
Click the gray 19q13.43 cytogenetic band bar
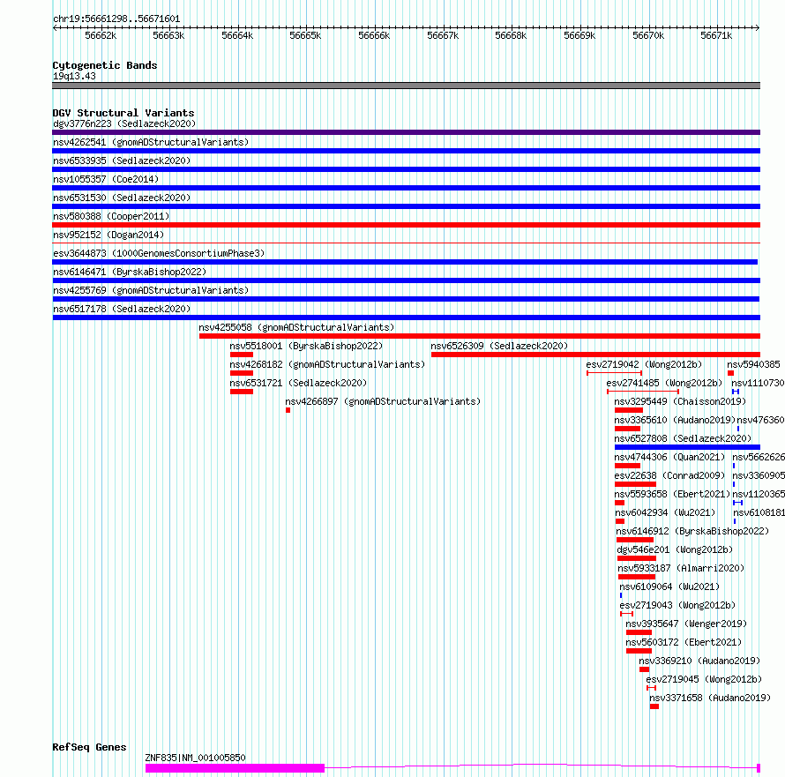tap(406, 86)
